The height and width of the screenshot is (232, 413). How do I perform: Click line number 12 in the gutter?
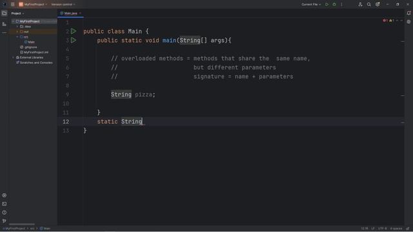[66, 122]
